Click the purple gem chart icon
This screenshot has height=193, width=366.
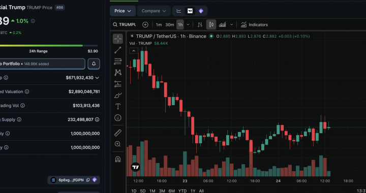click(201, 11)
